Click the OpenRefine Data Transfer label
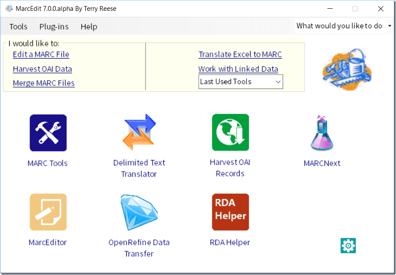Viewport: 396px width, 275px height. [x=139, y=248]
